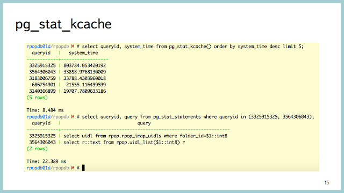The image size is (344, 193).
Task: Click the red M in first prompt
Action: [73, 47]
